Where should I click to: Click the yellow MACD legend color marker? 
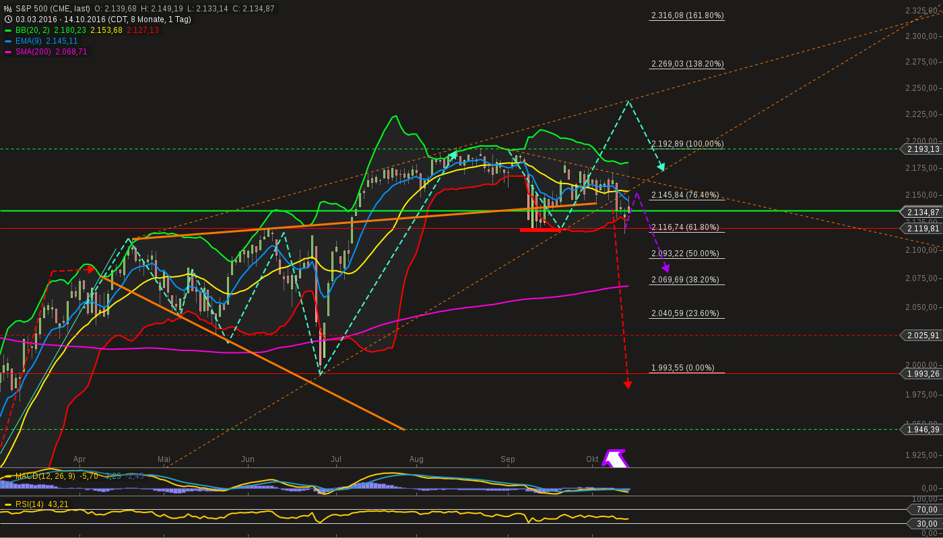point(8,477)
